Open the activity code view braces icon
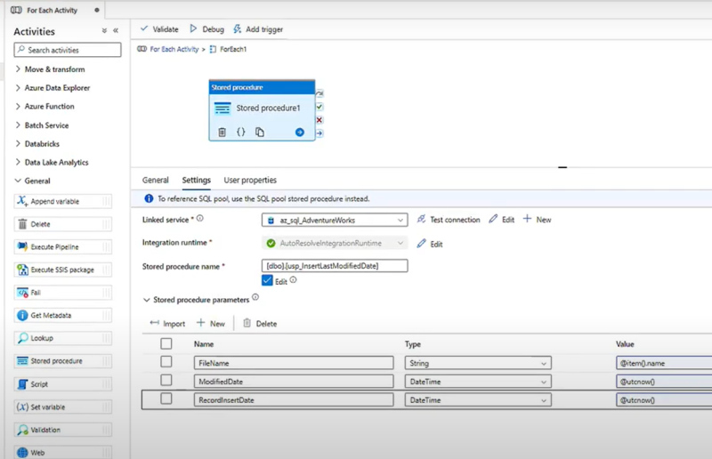This screenshot has width=712, height=459. (x=241, y=133)
